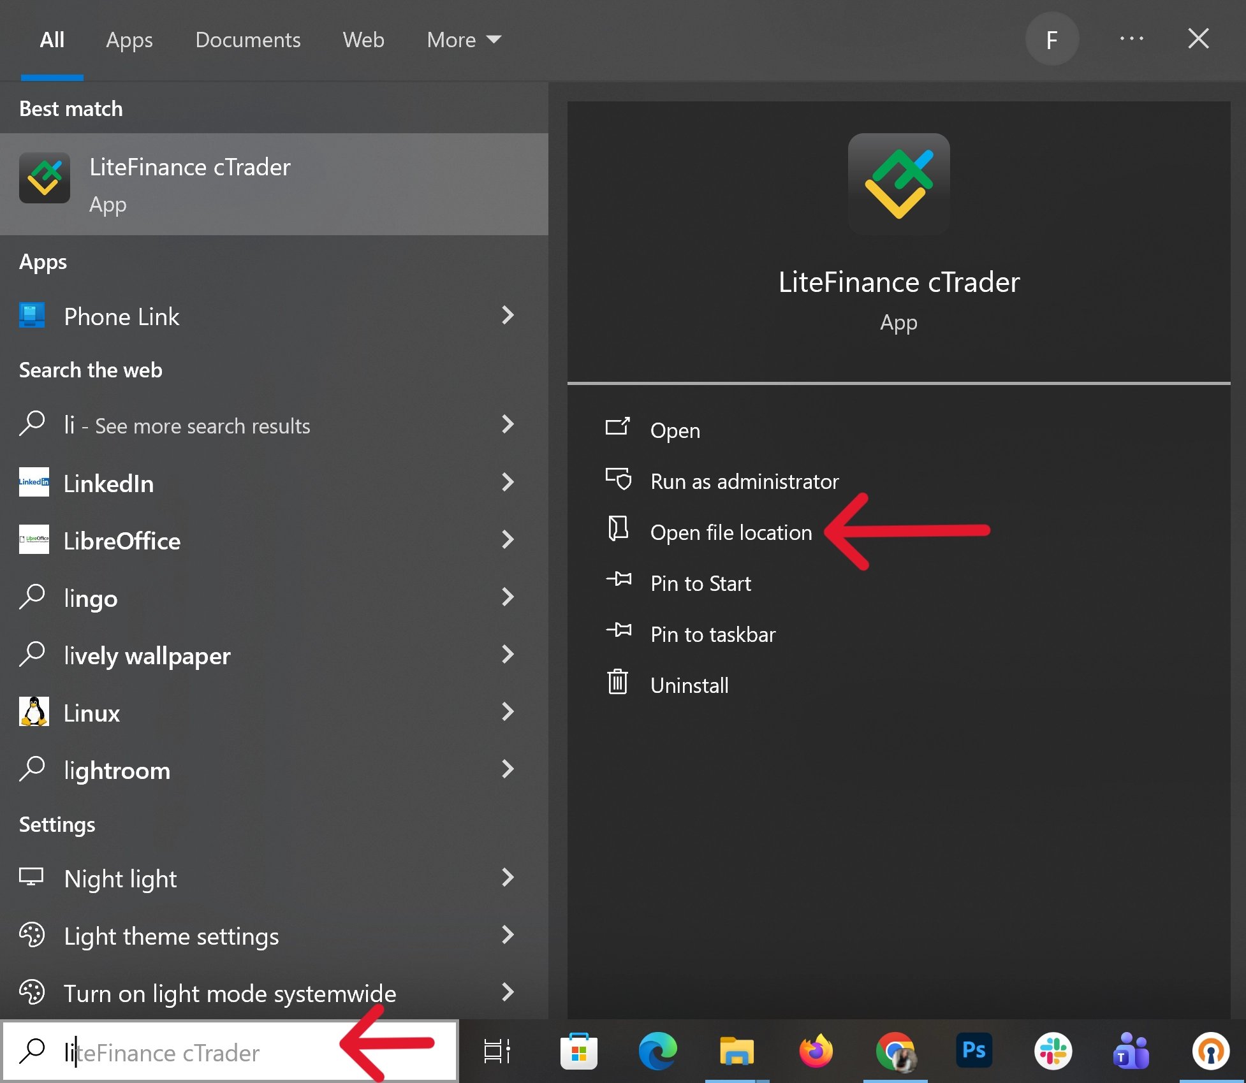The image size is (1246, 1083).
Task: Click the Slack taskbar icon
Action: click(1053, 1052)
